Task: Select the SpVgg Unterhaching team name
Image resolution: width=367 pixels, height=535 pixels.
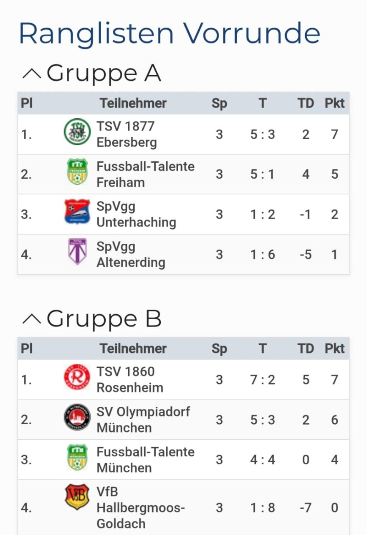Action: [x=136, y=214]
